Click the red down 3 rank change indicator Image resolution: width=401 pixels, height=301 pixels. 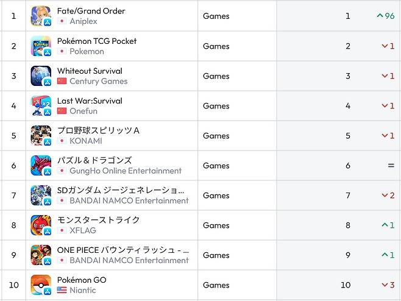[x=388, y=285]
